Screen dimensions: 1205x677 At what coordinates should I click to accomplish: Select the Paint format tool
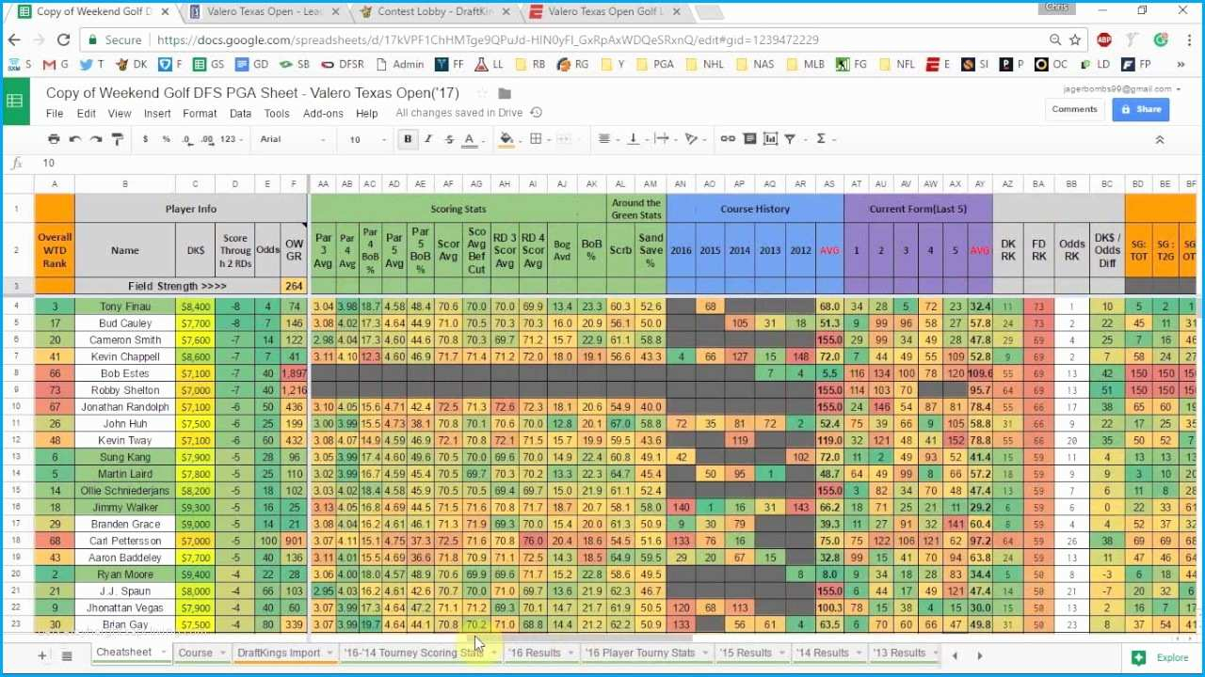[x=118, y=139]
